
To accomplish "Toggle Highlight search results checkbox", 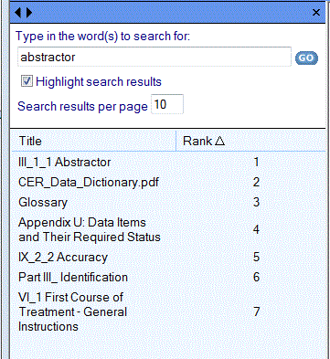I will pos(27,81).
